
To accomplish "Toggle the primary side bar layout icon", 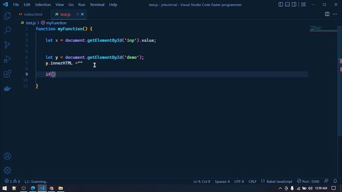I will coord(281,5).
